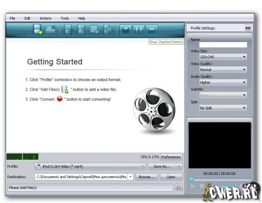Click the Add File(s) film icon

[37, 30]
